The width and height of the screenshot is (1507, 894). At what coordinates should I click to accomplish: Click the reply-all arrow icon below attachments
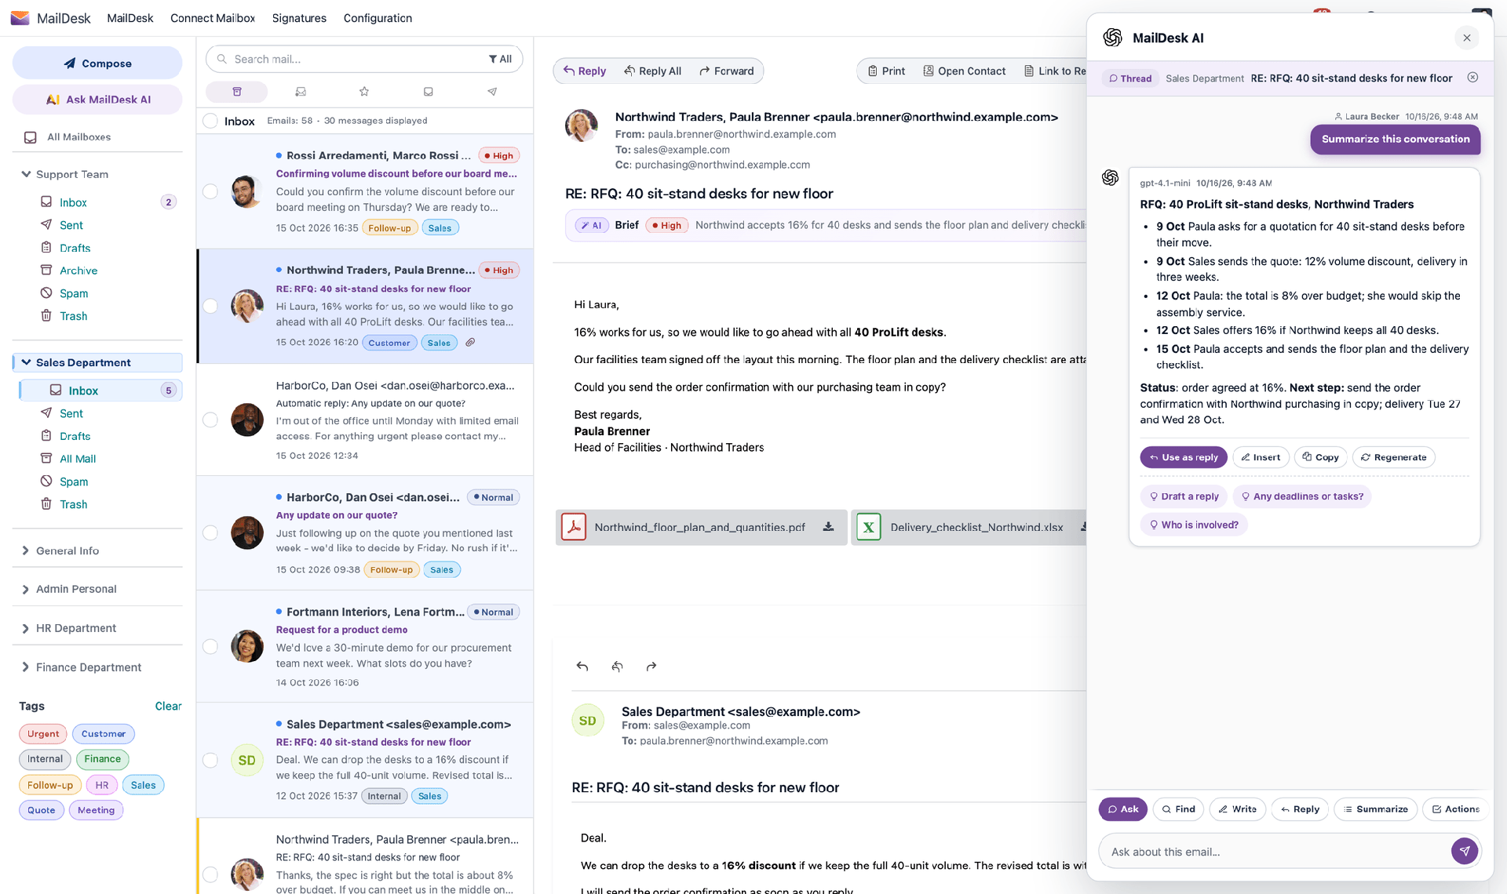tap(617, 667)
